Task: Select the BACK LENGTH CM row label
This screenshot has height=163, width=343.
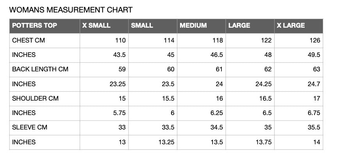Action: pyautogui.click(x=40, y=69)
